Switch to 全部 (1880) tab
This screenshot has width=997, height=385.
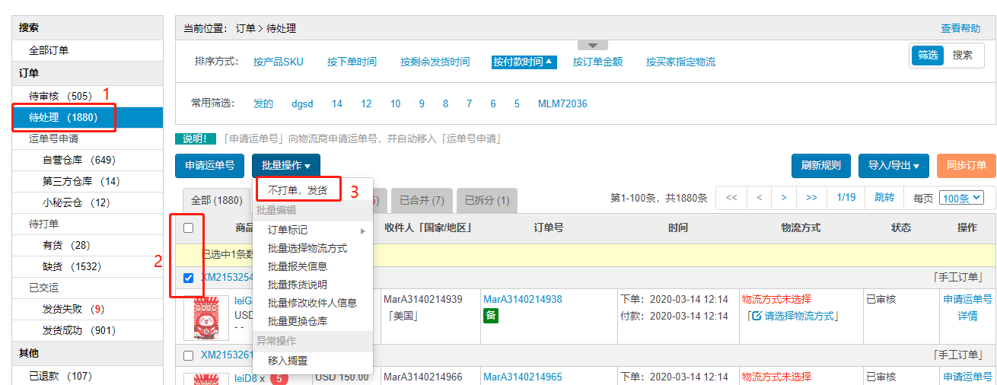[216, 201]
